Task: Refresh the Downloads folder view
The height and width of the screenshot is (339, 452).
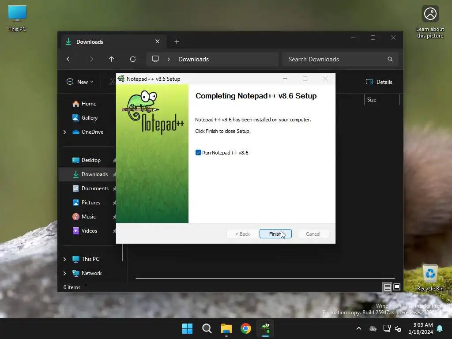Action: [x=132, y=59]
